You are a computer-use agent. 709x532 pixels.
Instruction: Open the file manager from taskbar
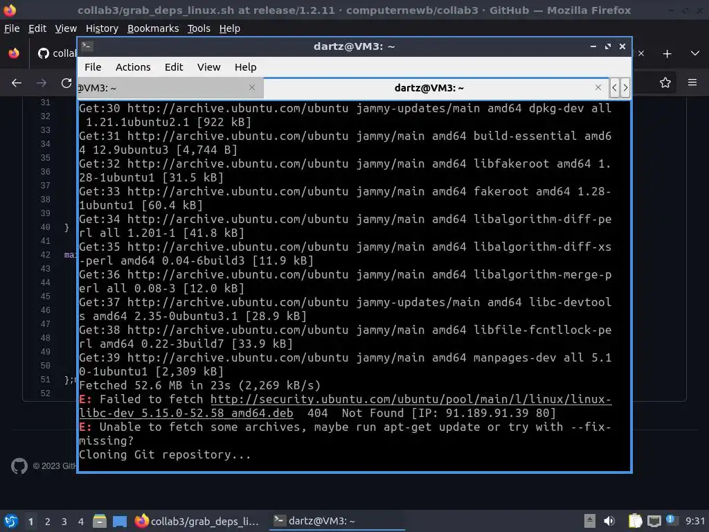tap(100, 521)
